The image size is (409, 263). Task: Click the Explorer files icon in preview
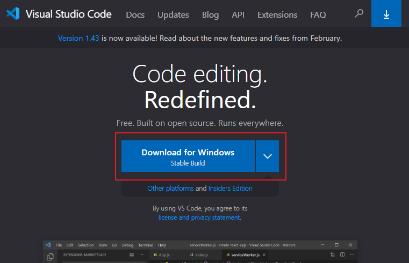(x=50, y=257)
